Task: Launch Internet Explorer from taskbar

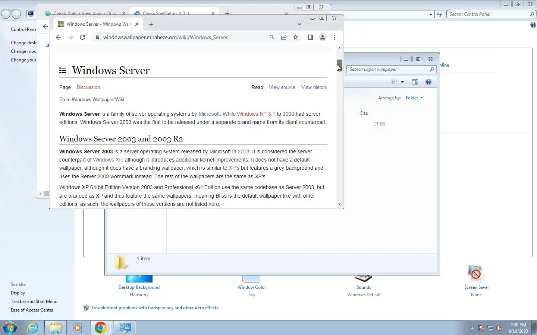Action: coord(33,328)
